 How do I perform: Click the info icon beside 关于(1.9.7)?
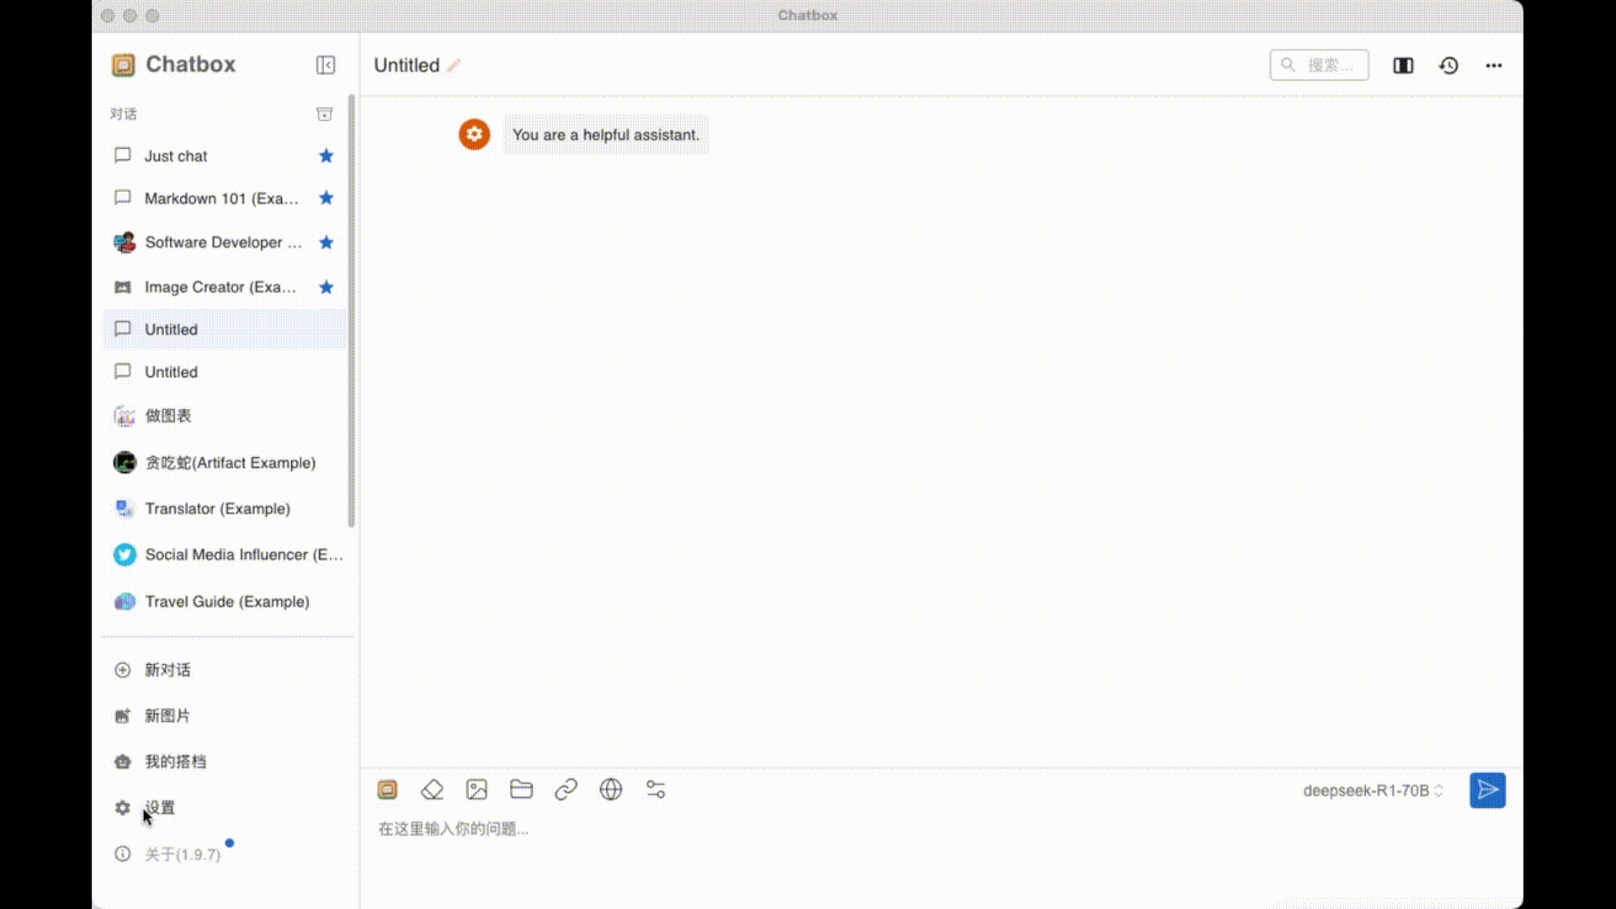pos(123,853)
